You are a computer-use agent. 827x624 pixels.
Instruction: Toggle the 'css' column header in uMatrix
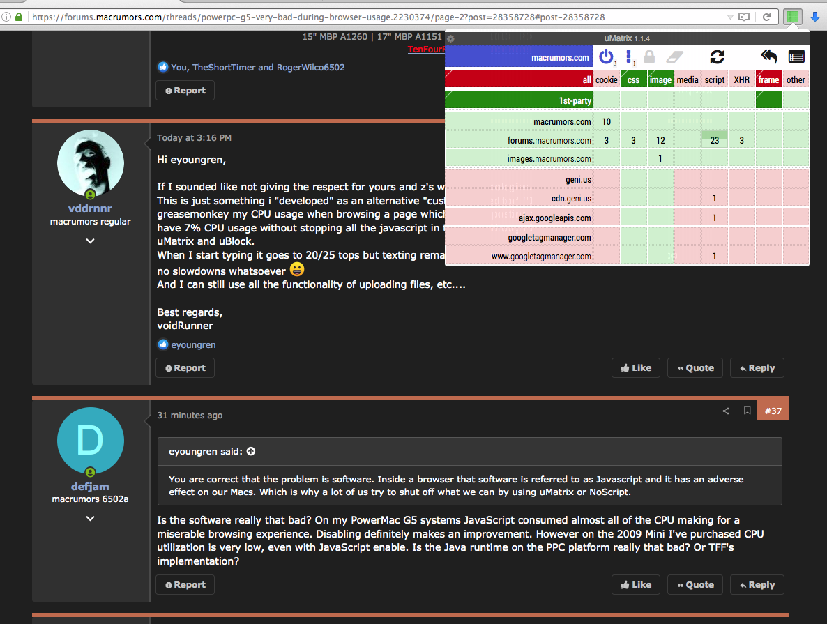633,79
